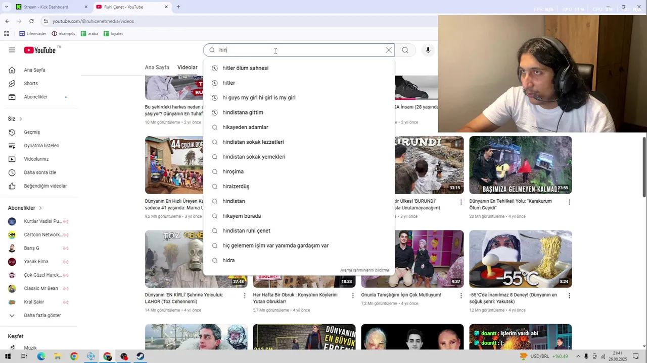This screenshot has width=647, height=363.
Task: Open the browser tab search dropdown arrow
Action: click(x=7, y=7)
